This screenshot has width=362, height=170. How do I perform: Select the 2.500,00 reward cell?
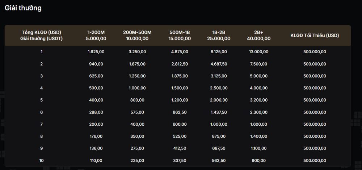pos(219,88)
